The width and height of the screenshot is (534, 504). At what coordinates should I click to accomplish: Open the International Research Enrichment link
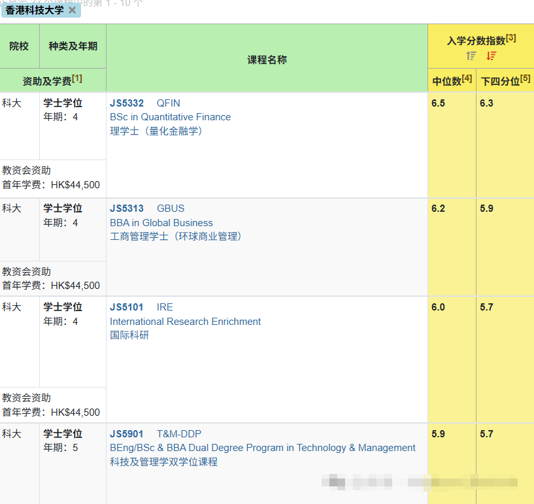[x=185, y=322]
